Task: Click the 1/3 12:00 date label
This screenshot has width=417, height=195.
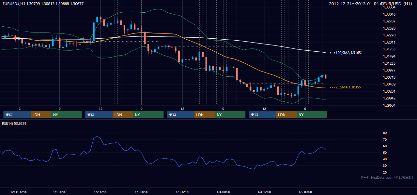Action: (x=182, y=192)
